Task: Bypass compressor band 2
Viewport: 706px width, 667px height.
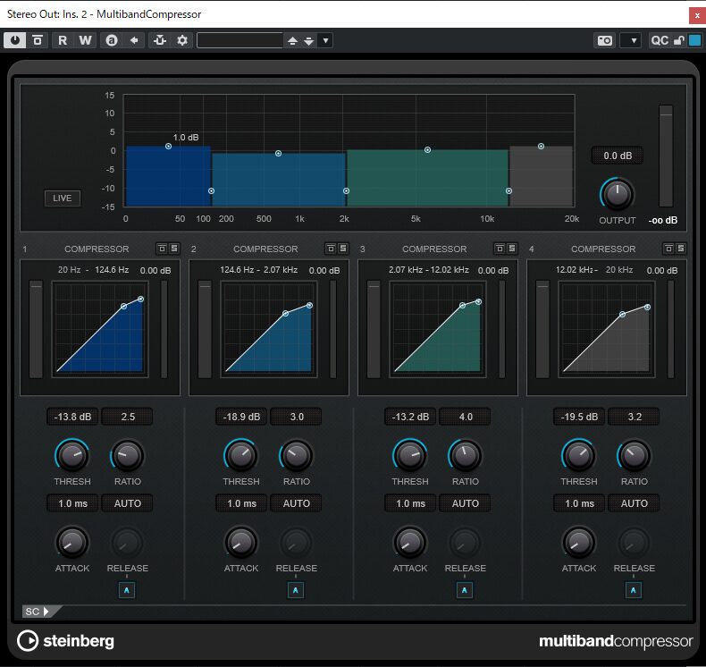Action: (x=331, y=249)
